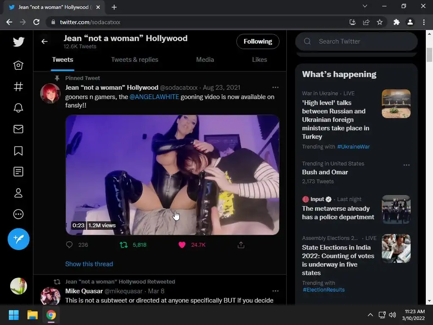Open State Elections in India 2022 story
Screen dimensions: 433x325
tap(338, 260)
